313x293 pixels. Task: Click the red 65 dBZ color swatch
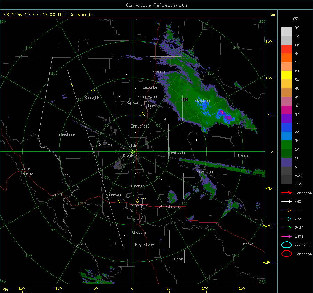(287, 49)
